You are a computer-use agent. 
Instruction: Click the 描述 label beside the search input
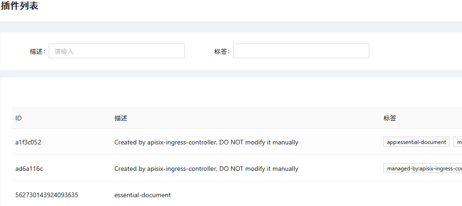[x=37, y=51]
